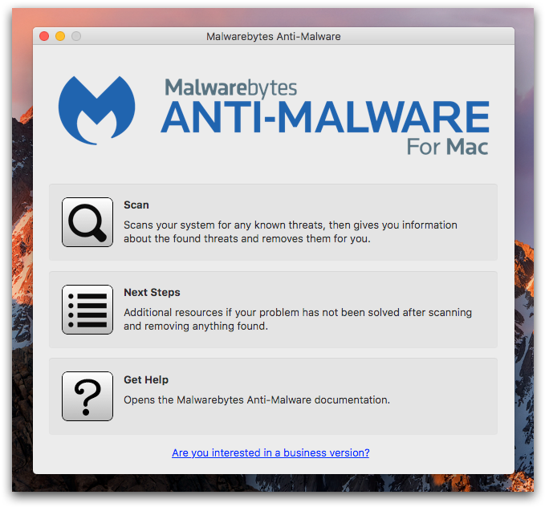Click the Get Help question mark icon

point(87,396)
